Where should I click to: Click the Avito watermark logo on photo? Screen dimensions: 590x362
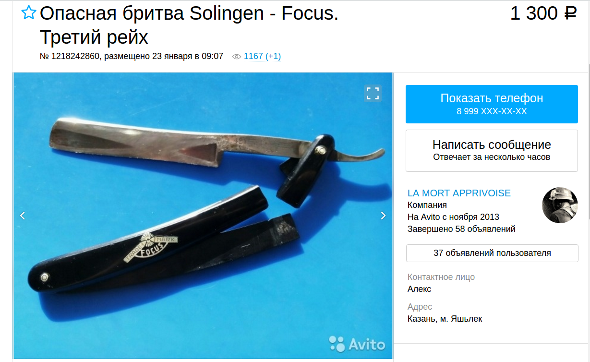point(357,344)
